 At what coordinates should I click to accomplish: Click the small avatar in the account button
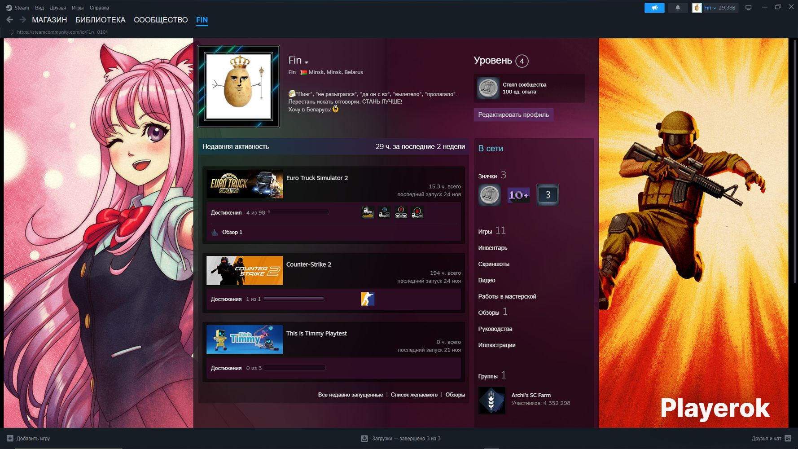click(x=697, y=8)
